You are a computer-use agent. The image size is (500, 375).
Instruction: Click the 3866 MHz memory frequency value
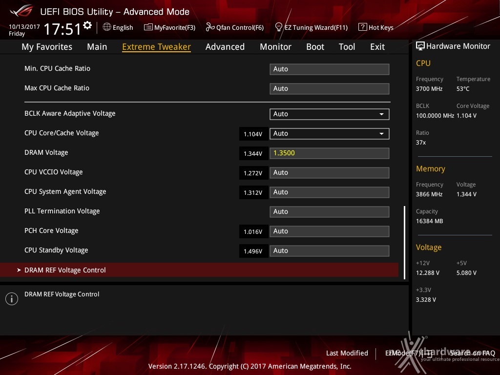click(x=429, y=194)
